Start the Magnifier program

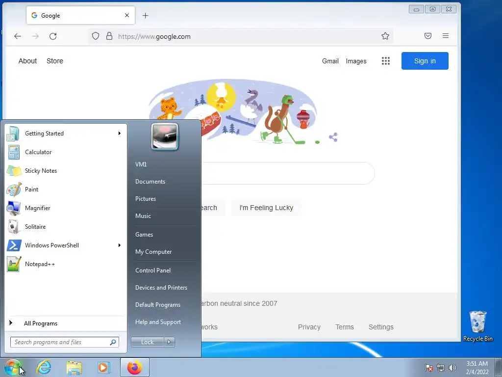point(66,208)
